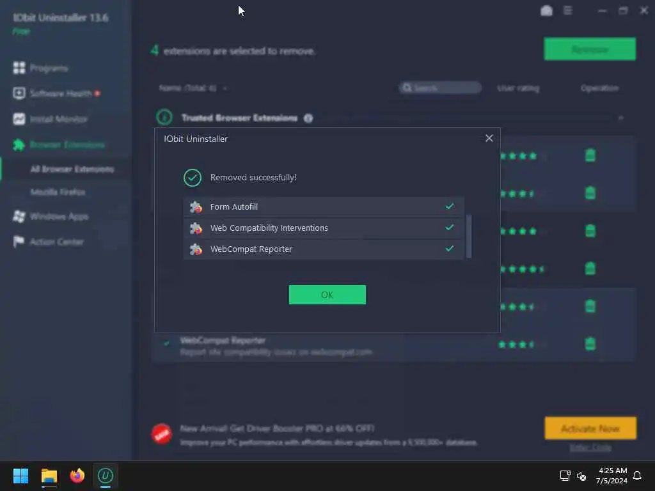The image size is (655, 491).
Task: Click the Operation column header
Action: click(x=599, y=88)
